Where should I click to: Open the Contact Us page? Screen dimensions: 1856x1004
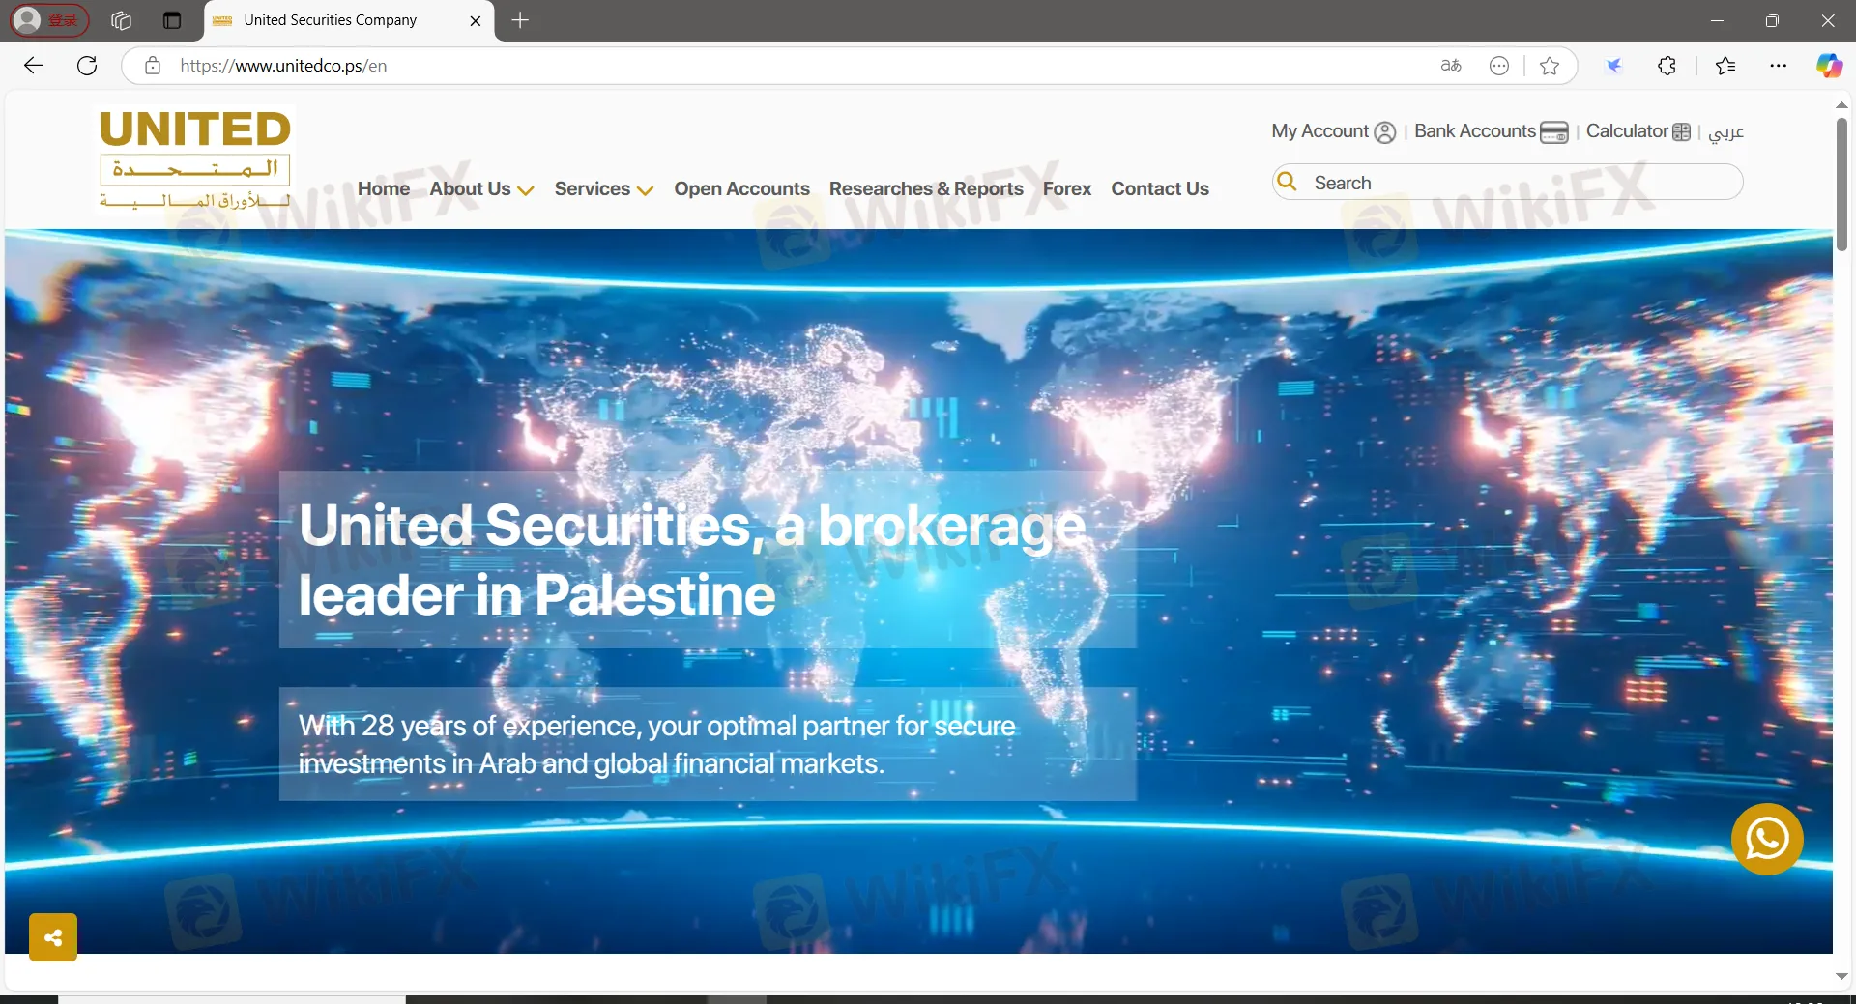1160,189
